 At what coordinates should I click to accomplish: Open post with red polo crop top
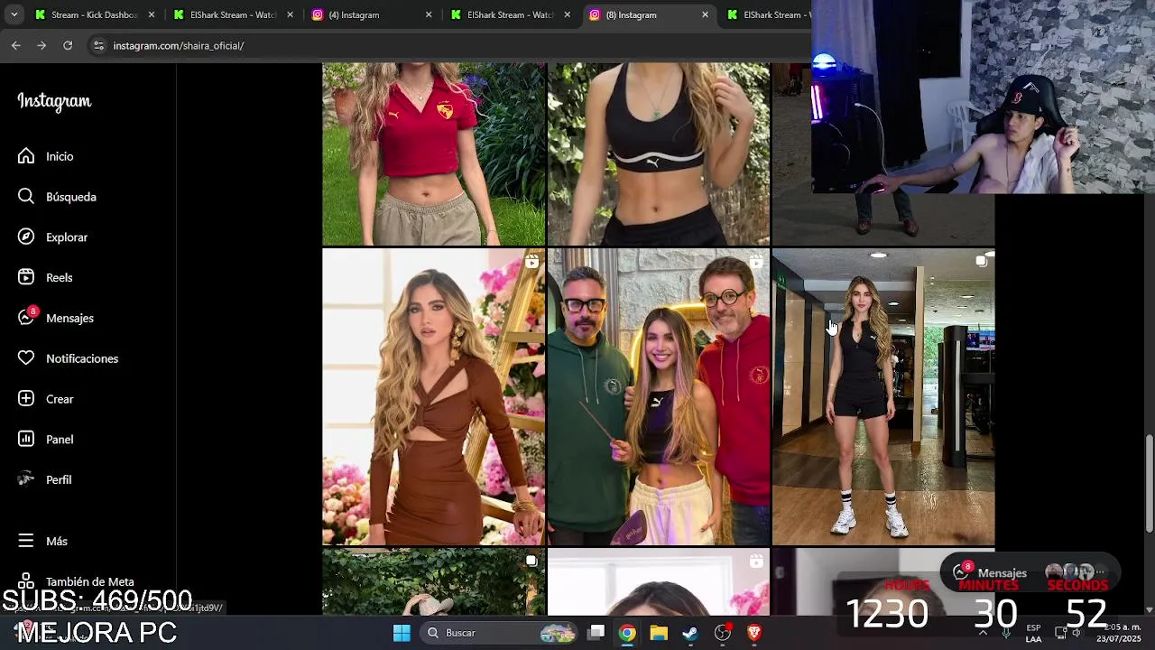[x=434, y=153]
